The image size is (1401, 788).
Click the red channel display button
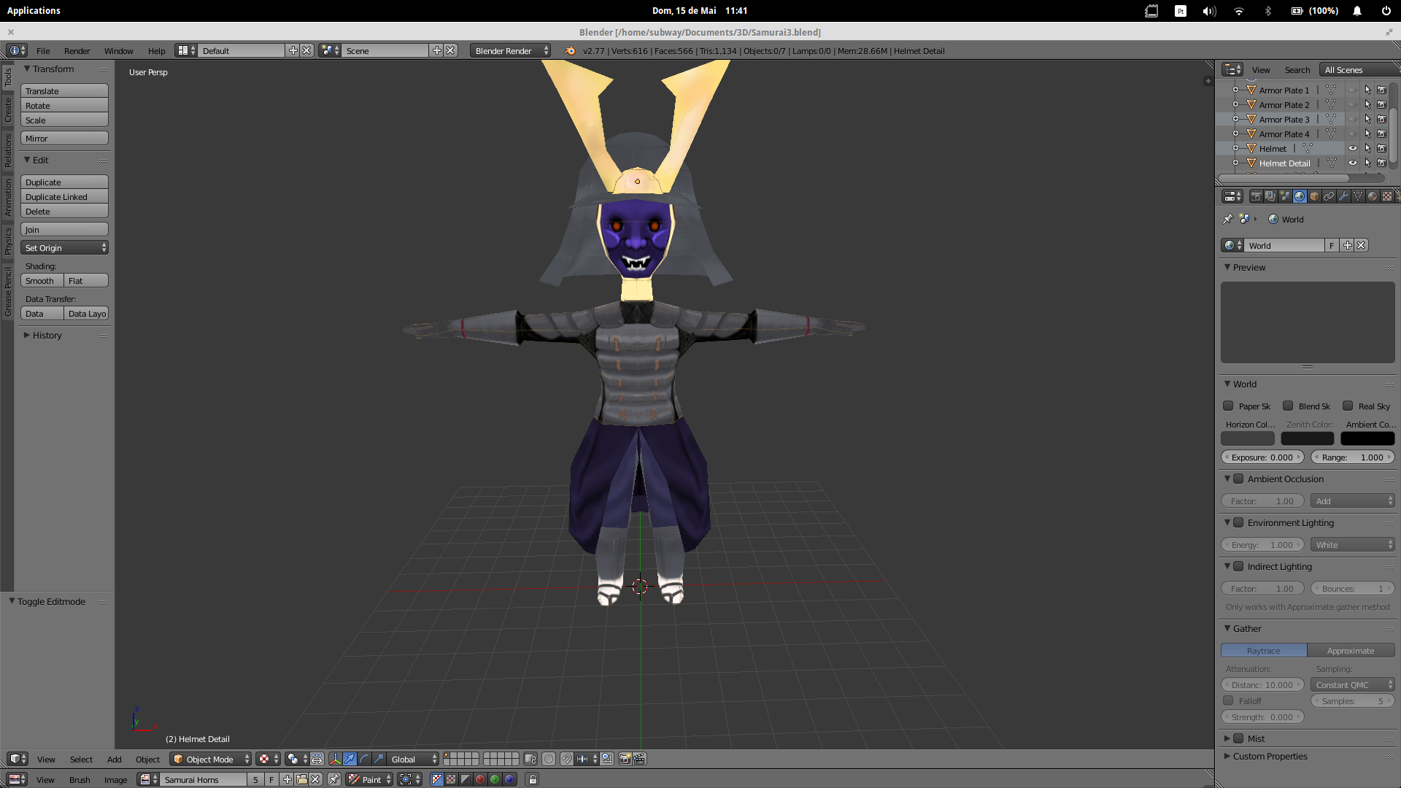480,779
